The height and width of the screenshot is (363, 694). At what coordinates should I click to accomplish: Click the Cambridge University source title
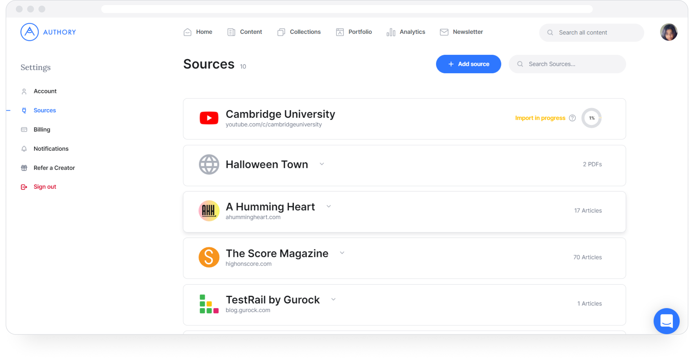(x=280, y=114)
